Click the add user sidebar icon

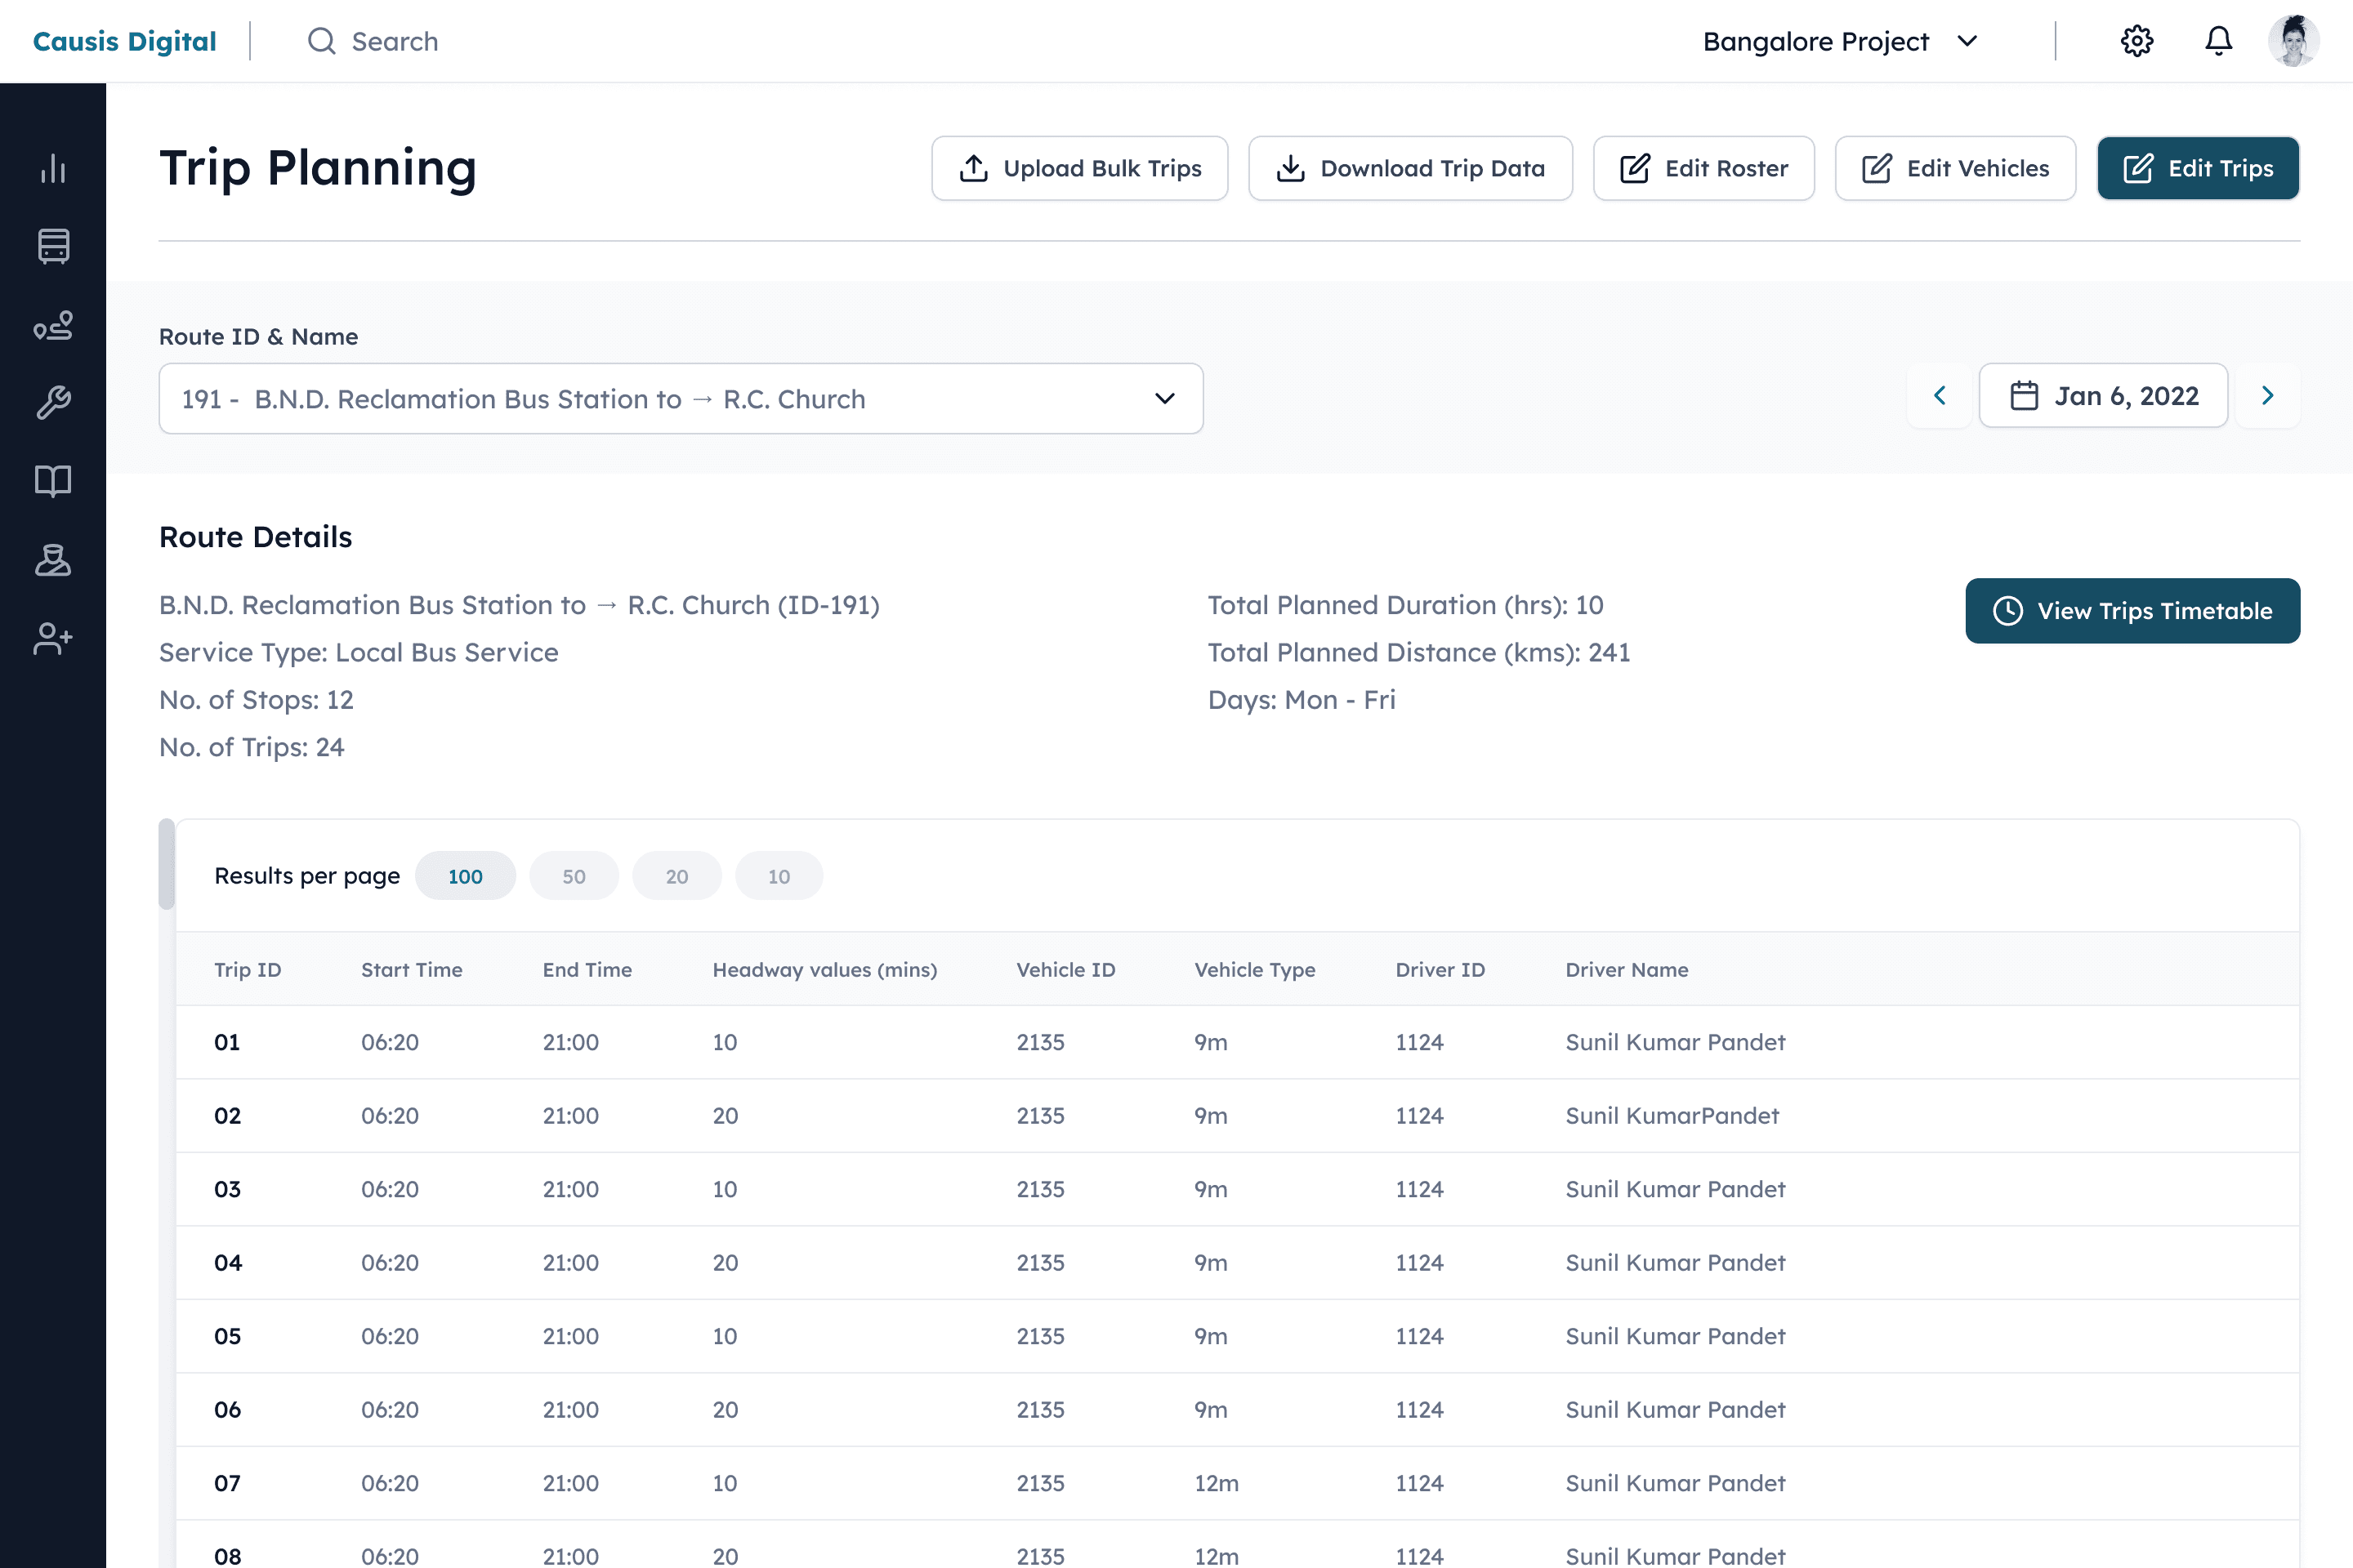click(53, 638)
